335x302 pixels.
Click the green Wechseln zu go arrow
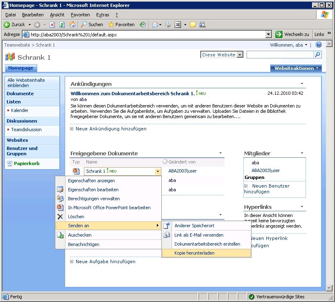278,34
